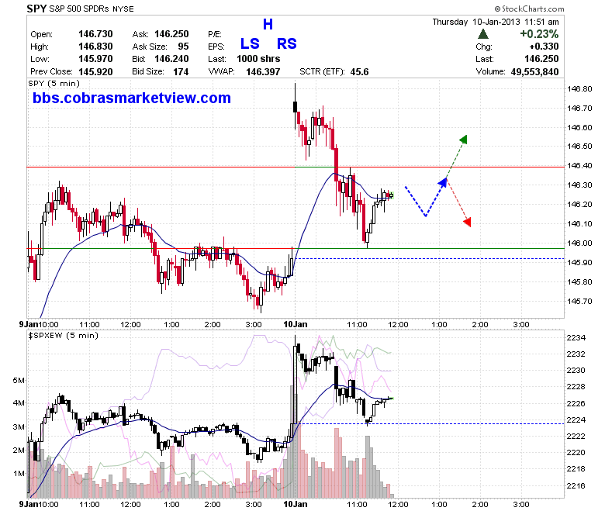Click the 'Prev Close:' label
The height and width of the screenshot is (511, 605).
[51, 72]
